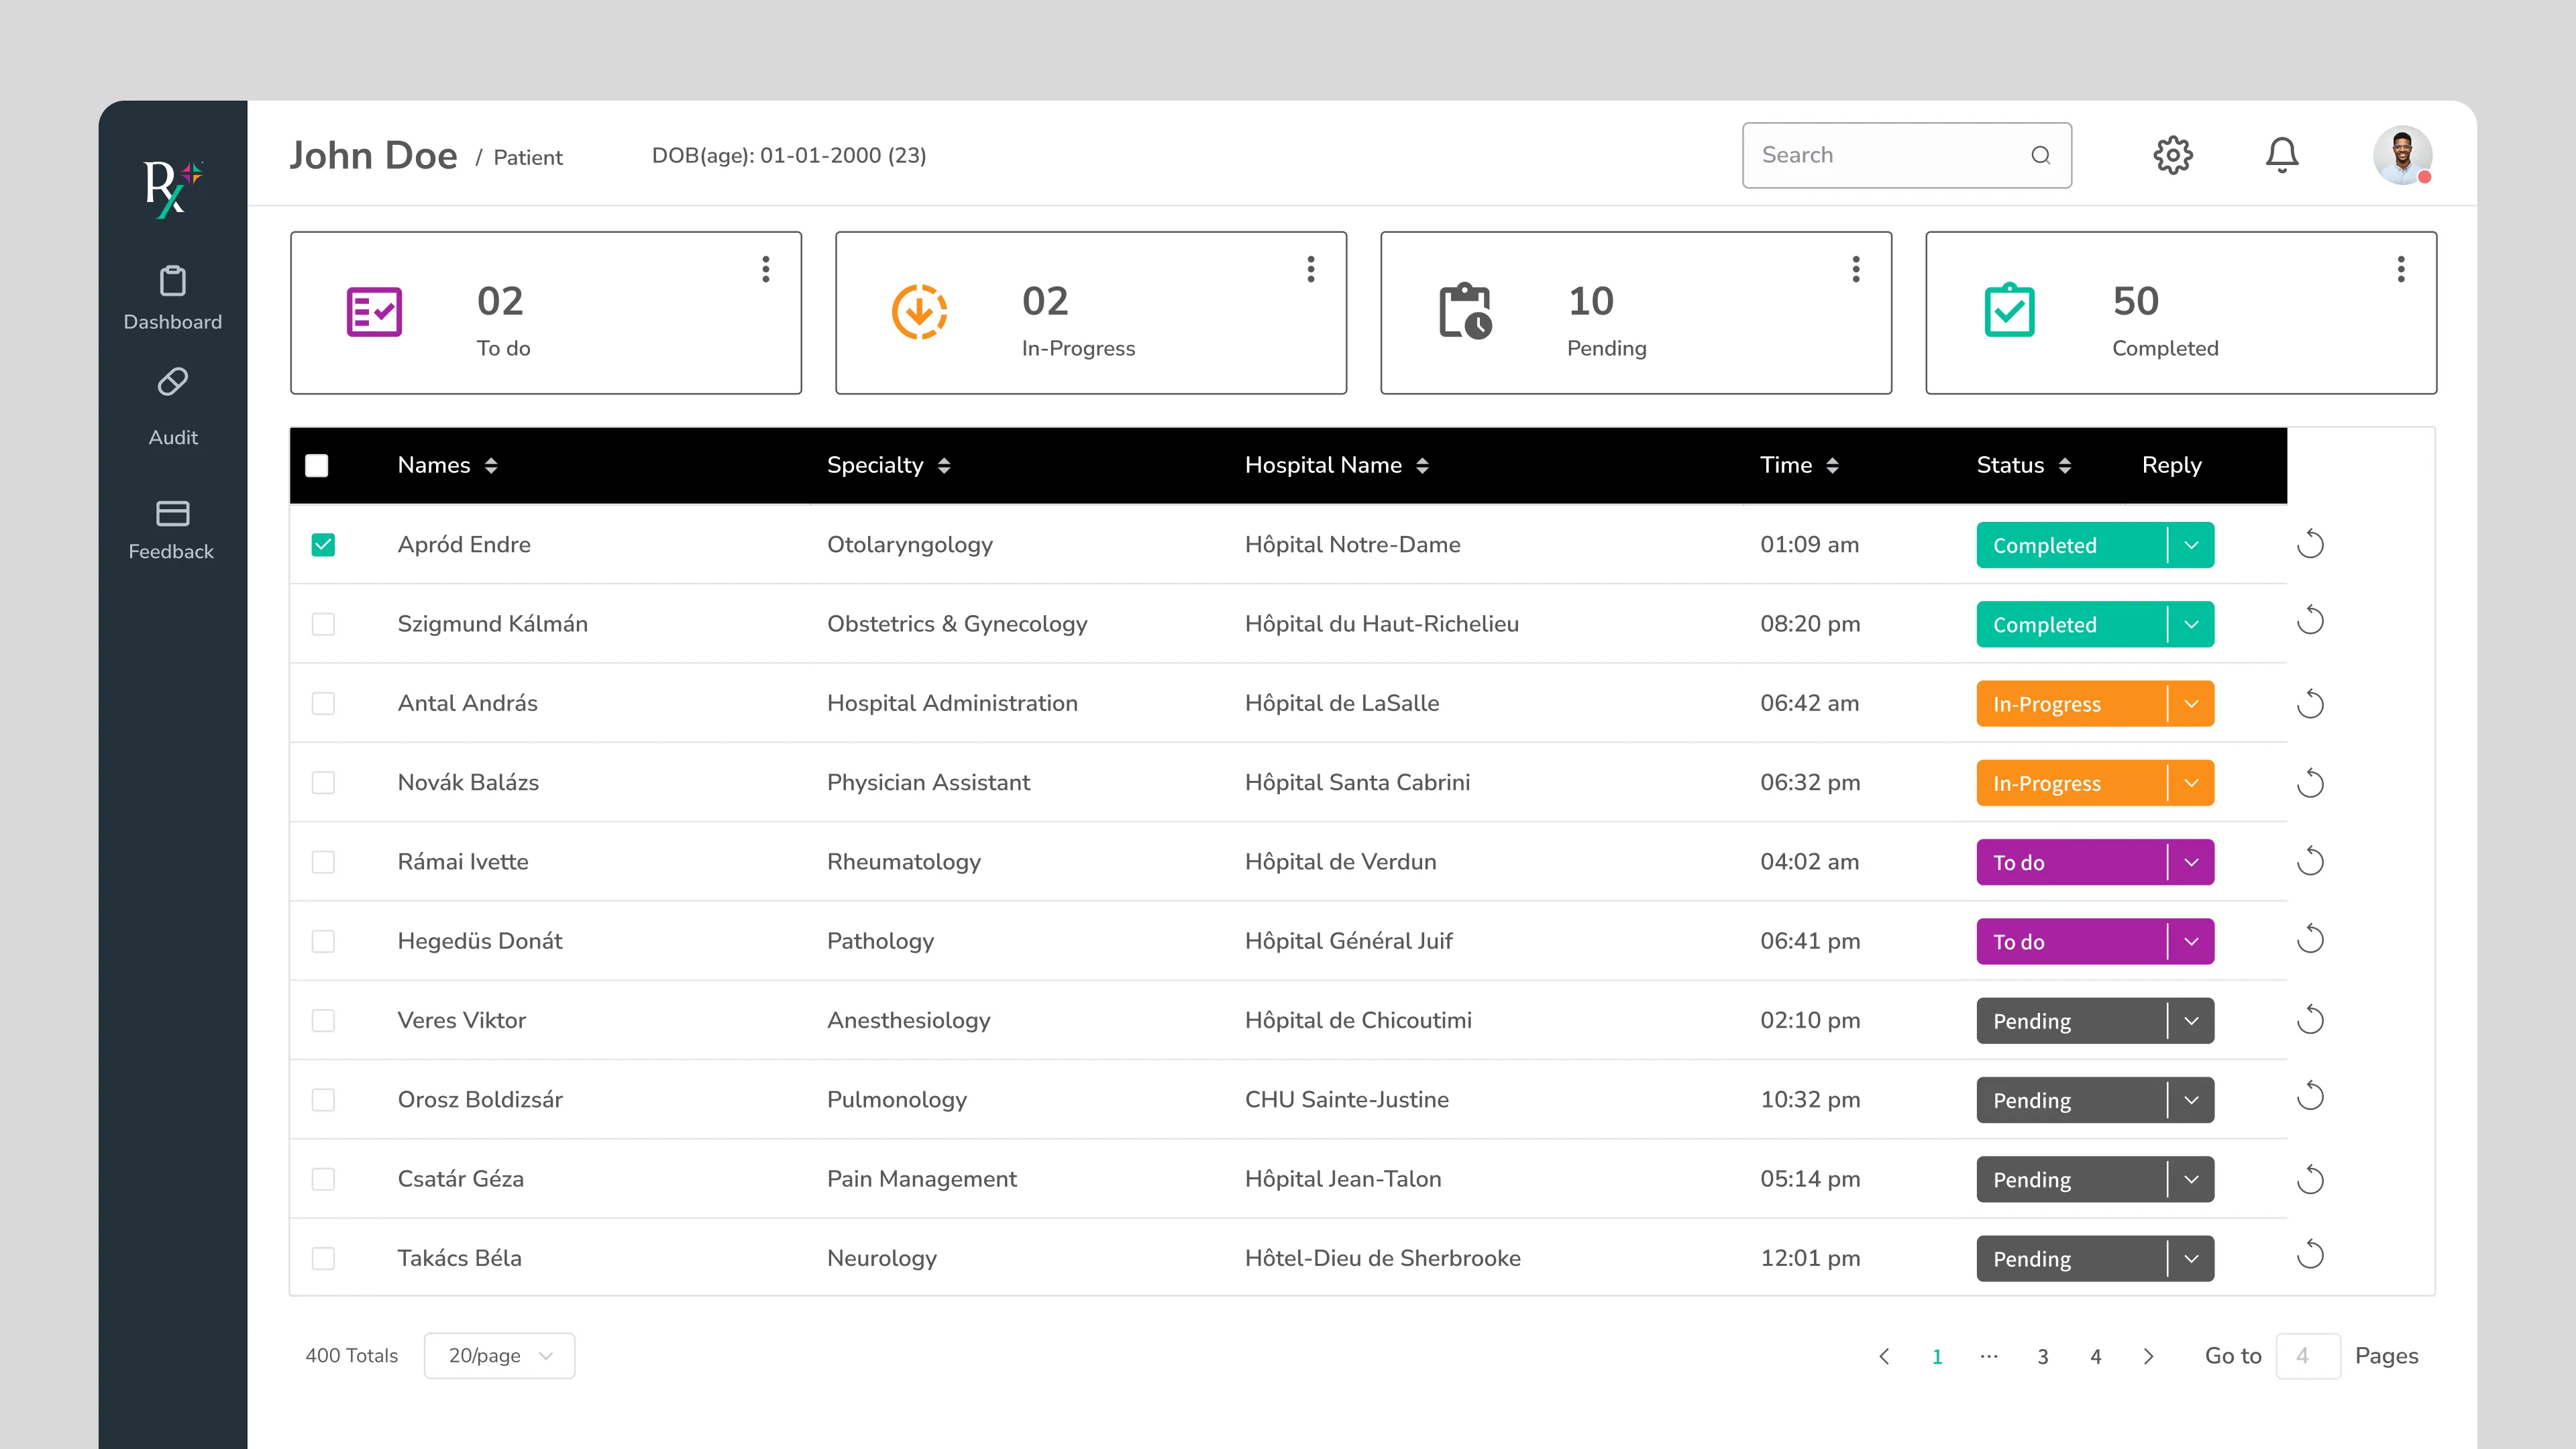The width and height of the screenshot is (2576, 1449).
Task: Click the Feedback card icon in sidebar
Action: (x=173, y=513)
